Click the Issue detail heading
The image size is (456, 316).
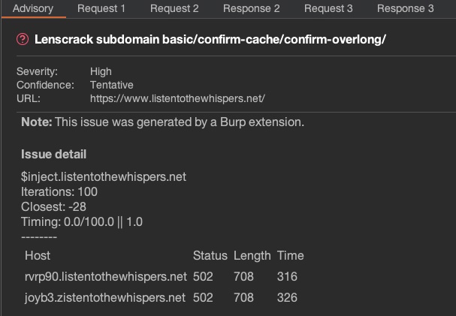point(53,154)
